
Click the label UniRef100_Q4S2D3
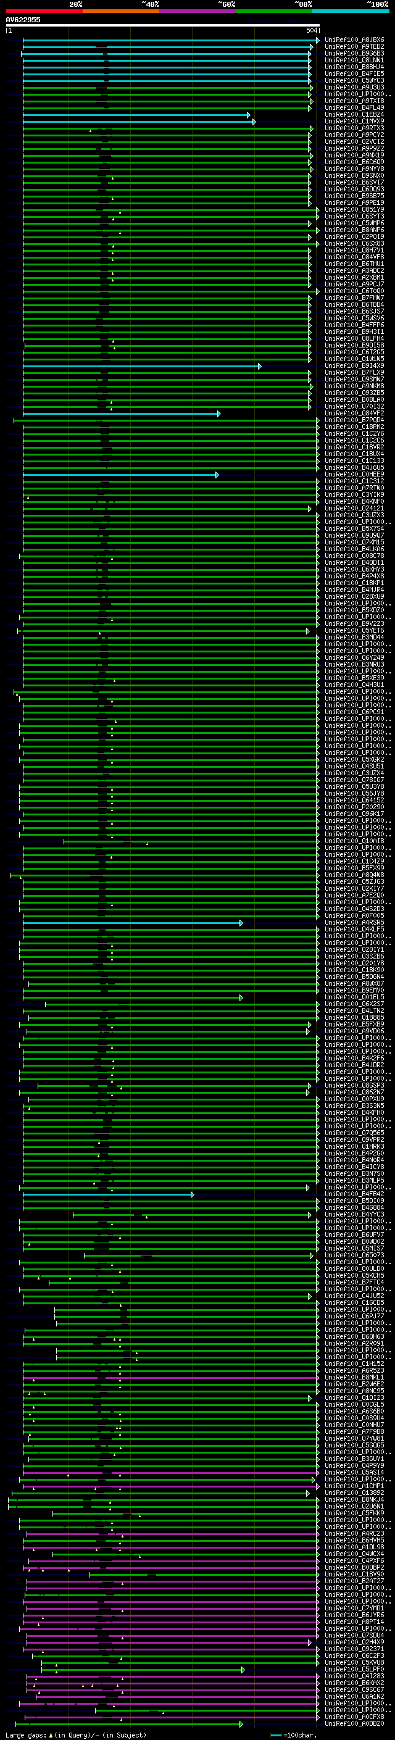(354, 909)
